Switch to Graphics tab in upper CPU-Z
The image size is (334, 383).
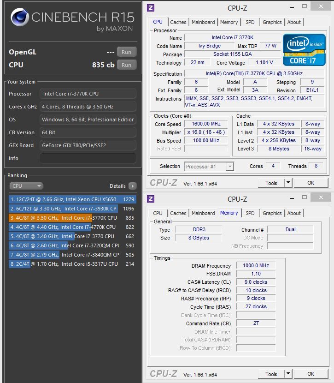click(272, 22)
